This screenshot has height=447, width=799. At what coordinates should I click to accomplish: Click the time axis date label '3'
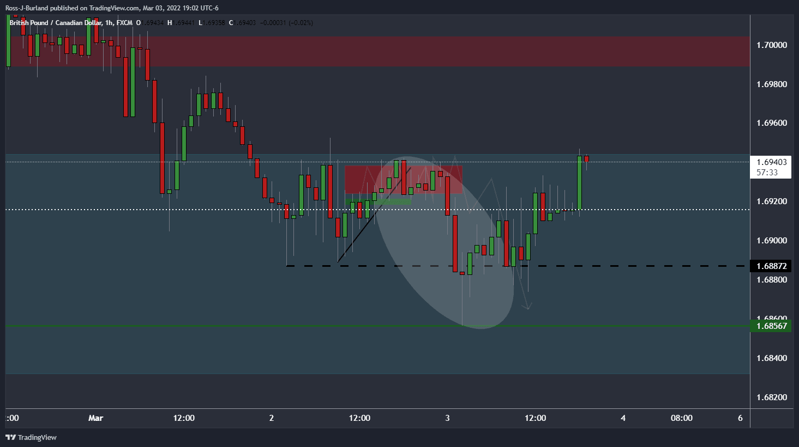[x=447, y=418]
